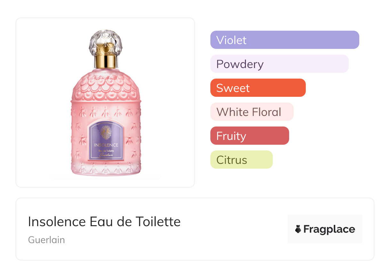This screenshot has height=276, width=390.
Task: Click the purple label on the bottle
Action: pyautogui.click(x=106, y=141)
